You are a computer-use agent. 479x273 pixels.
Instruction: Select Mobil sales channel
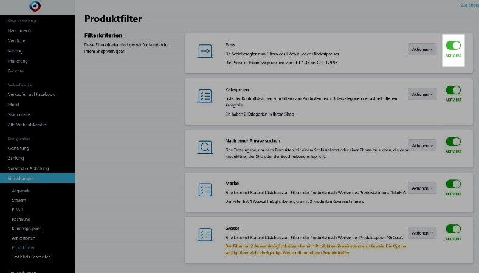point(13,105)
